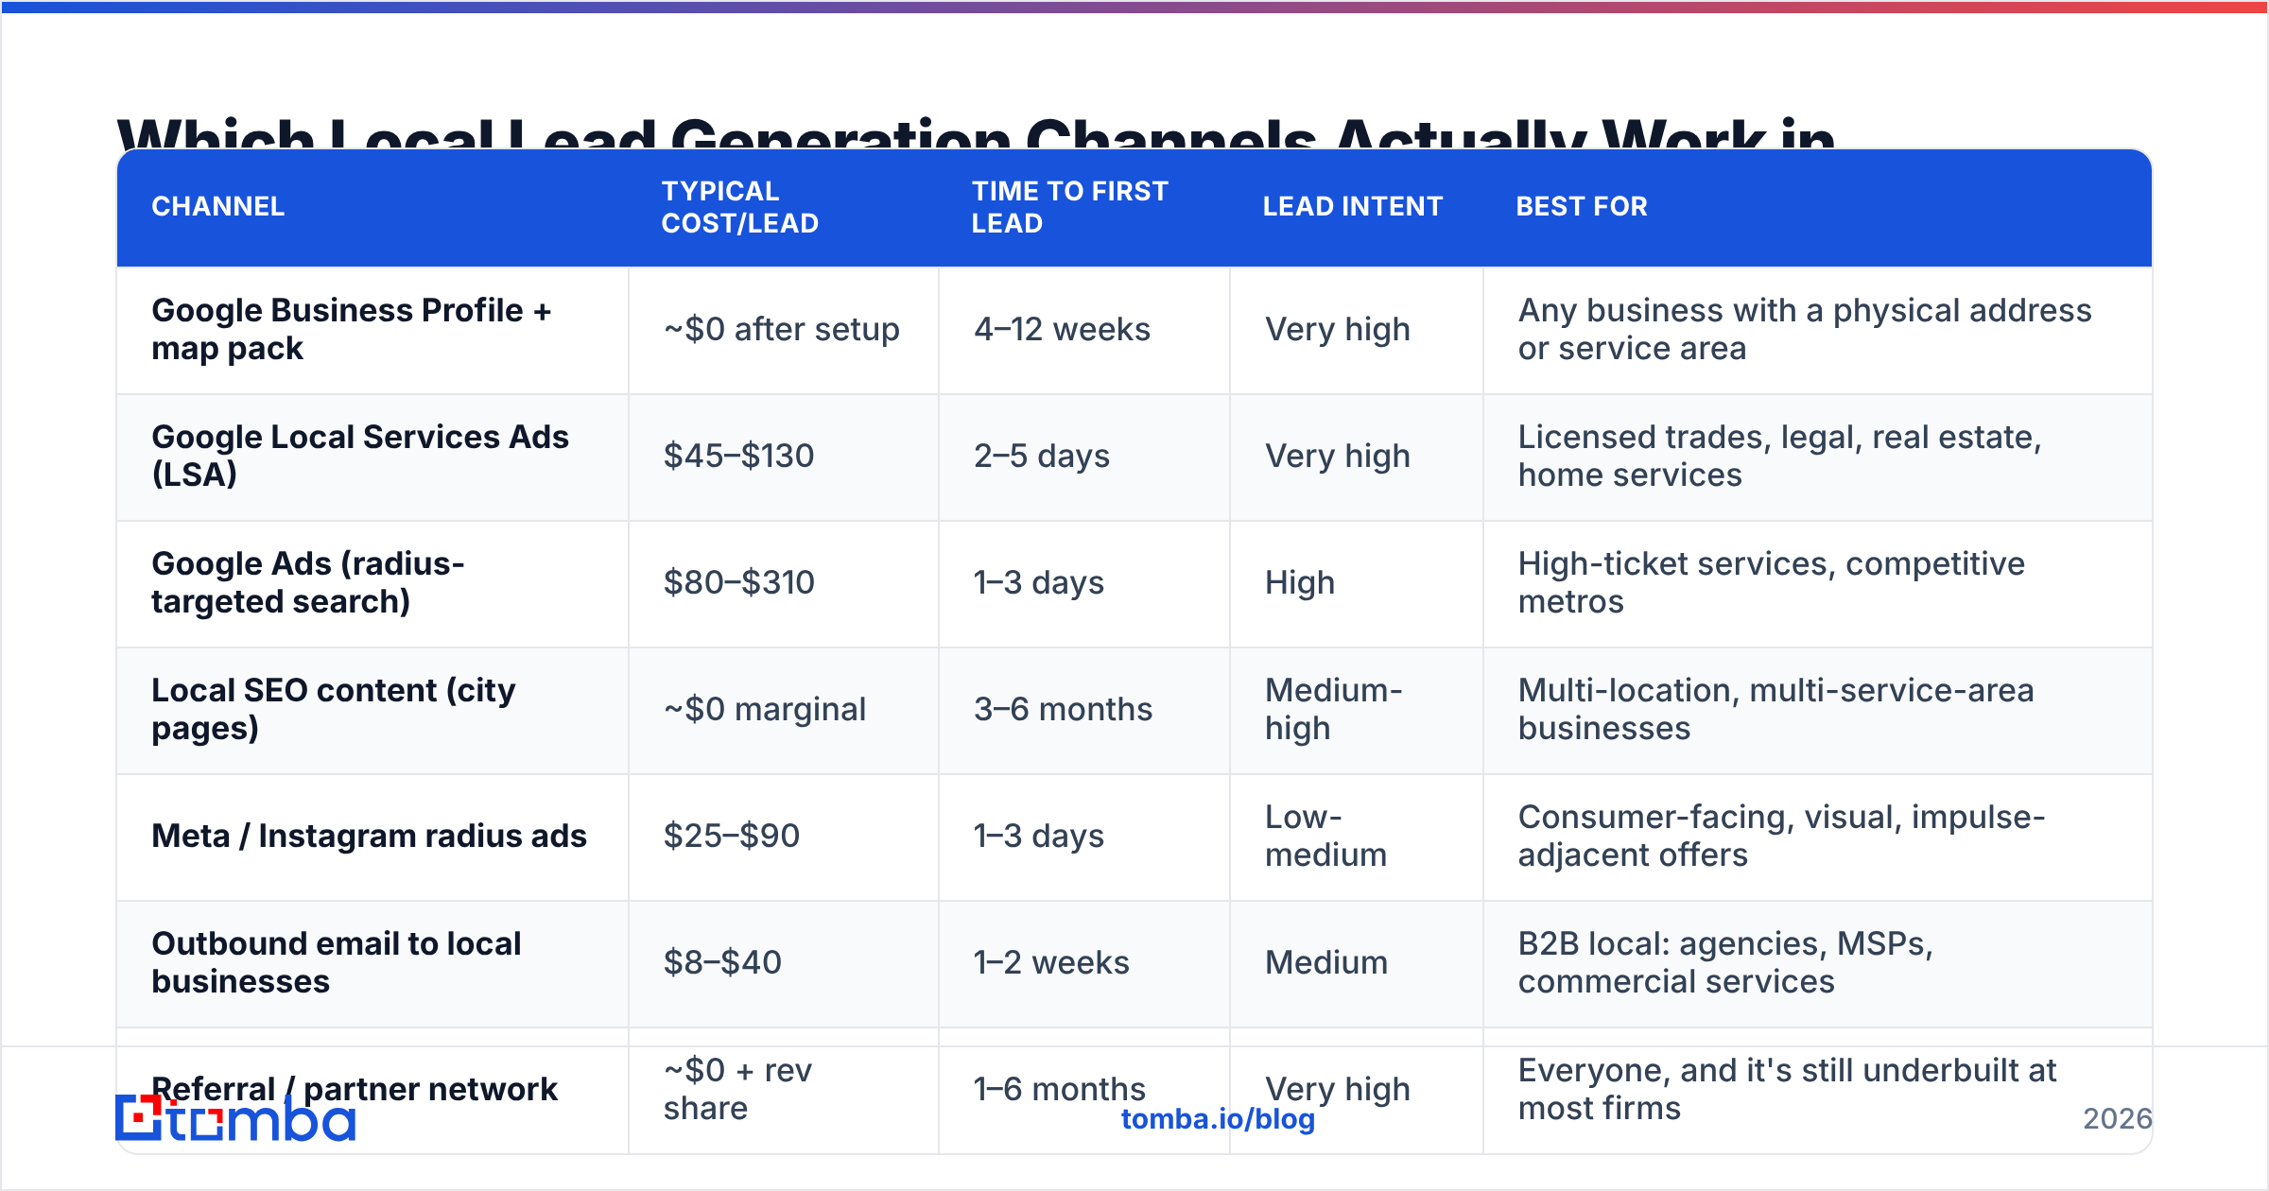This screenshot has width=2269, height=1191.
Task: Click Outbound email to local businesses label
Action: coord(336,962)
